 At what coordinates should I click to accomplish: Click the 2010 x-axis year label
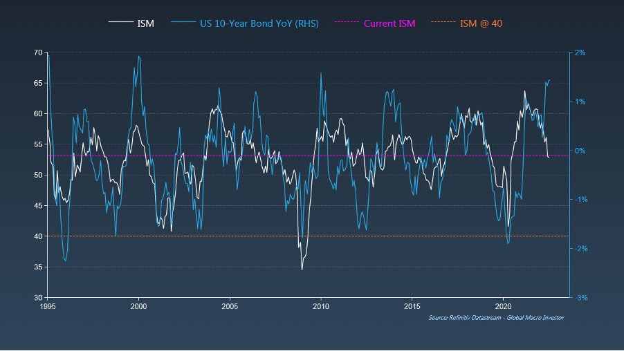[321, 305]
